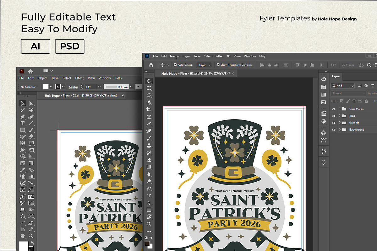Select the Gradient tool in Photoshop toolbar
The width and height of the screenshot is (377, 251).
click(x=149, y=167)
